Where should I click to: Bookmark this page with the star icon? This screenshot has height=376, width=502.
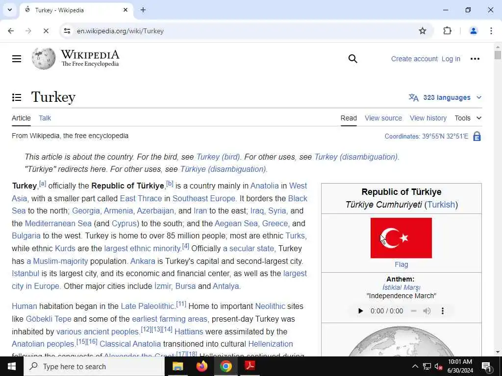[x=423, y=31]
